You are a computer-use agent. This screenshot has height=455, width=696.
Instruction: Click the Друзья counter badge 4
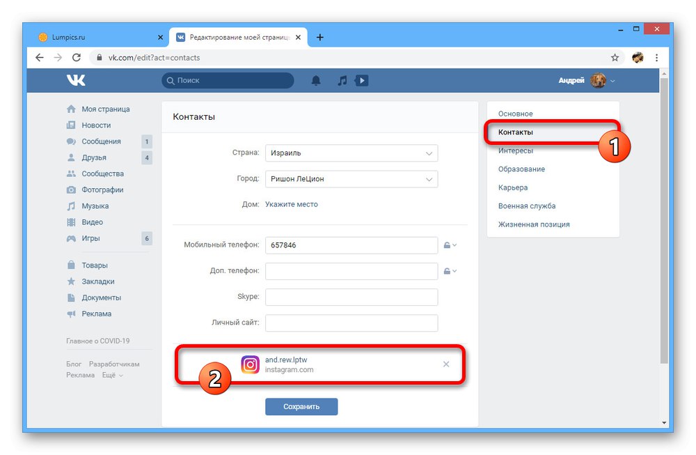[147, 157]
